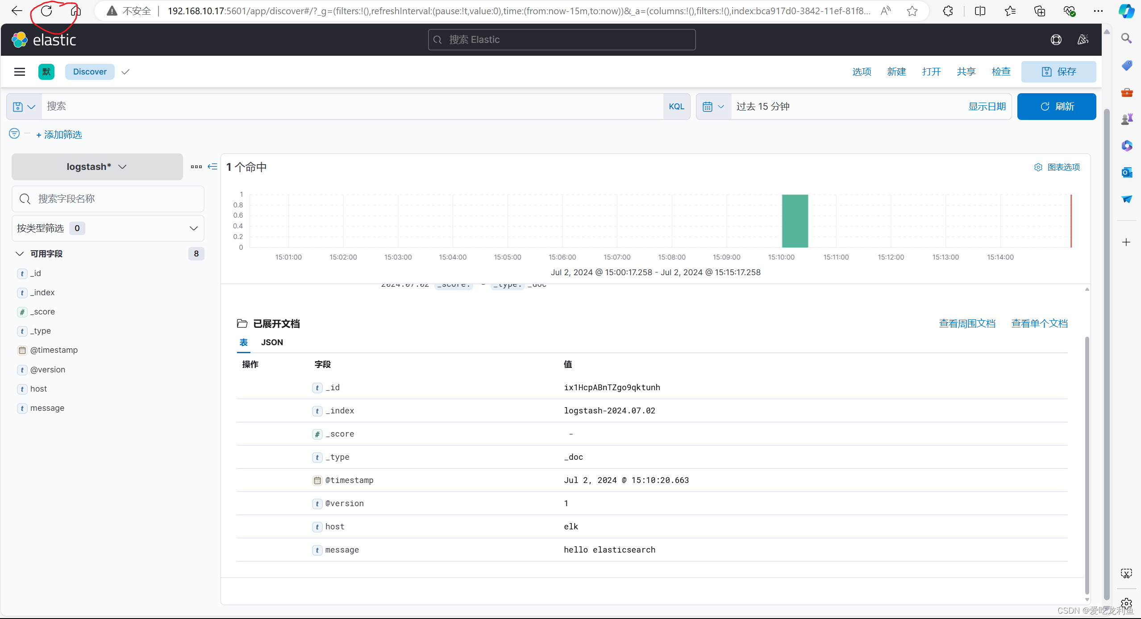
Task: Click the Save button
Action: (1058, 72)
